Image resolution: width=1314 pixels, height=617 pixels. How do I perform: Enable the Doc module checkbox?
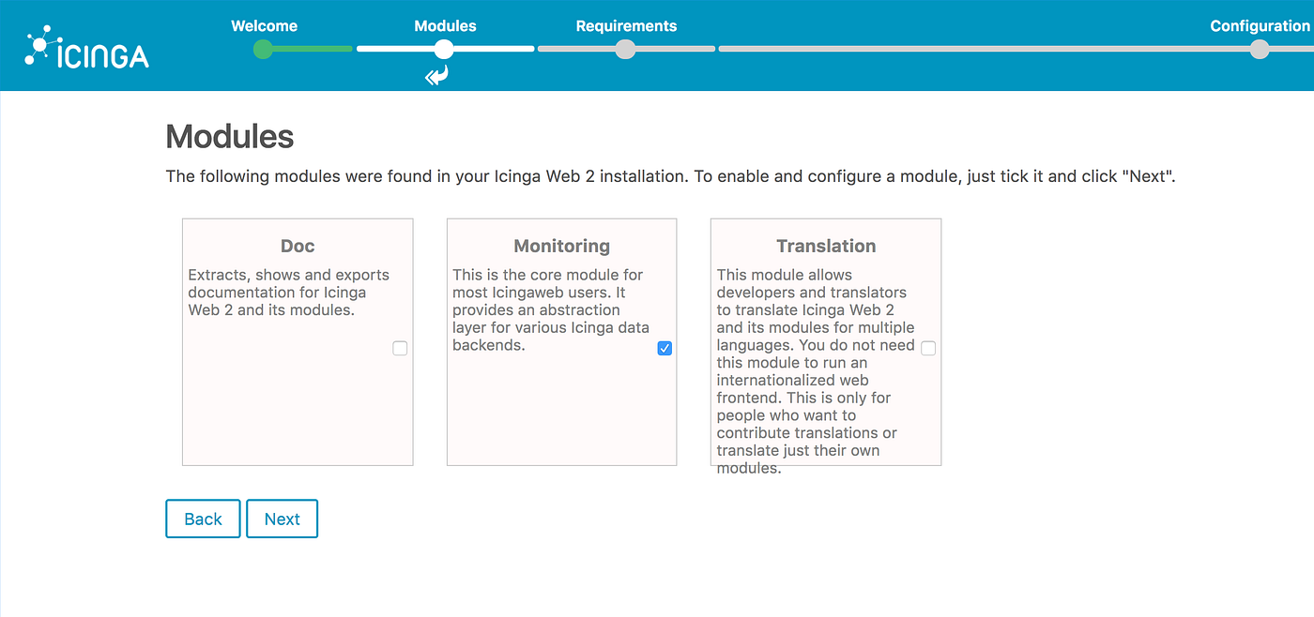click(400, 348)
